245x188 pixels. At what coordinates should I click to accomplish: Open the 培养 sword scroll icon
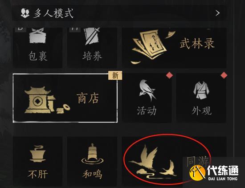click(92, 36)
